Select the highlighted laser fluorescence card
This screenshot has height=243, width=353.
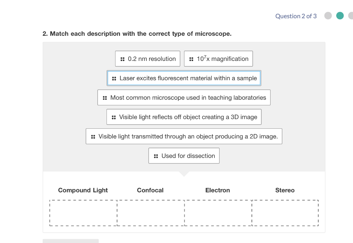pos(184,78)
